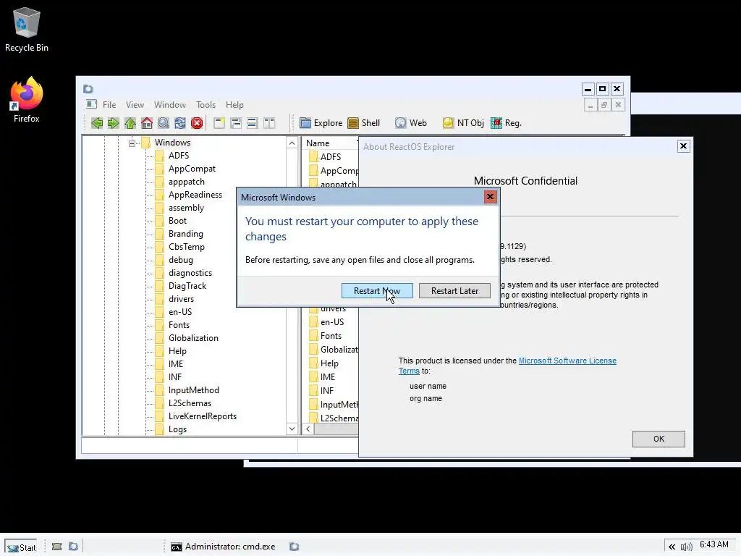Select INF in the file list
Screen dimensions: 741x556
[x=327, y=390]
